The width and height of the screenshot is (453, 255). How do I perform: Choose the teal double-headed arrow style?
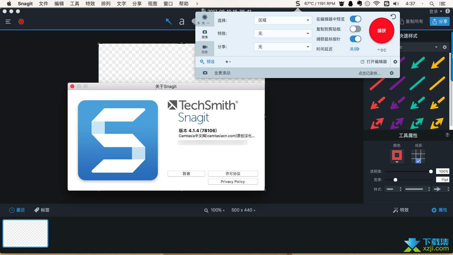tap(418, 123)
